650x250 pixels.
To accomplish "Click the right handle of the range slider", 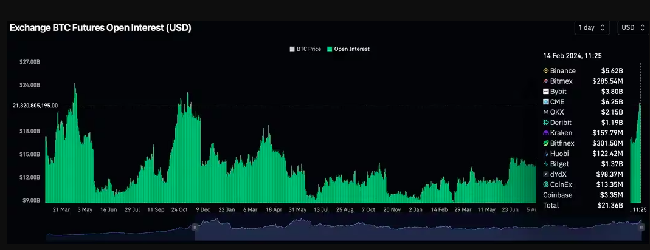I will click(x=643, y=226).
